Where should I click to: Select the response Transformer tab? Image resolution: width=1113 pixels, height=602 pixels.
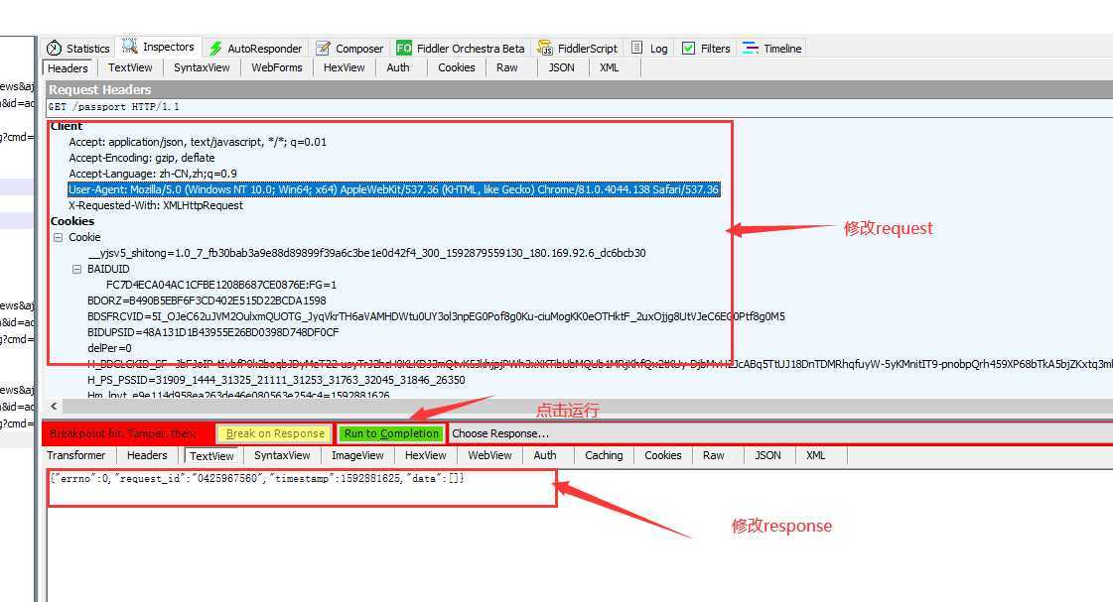pos(75,455)
